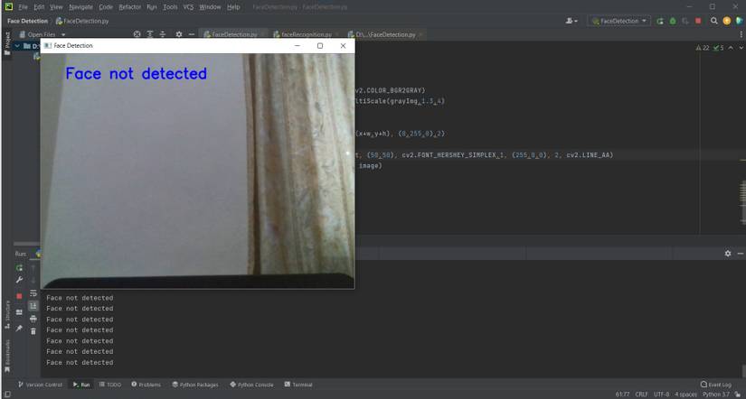746x399 pixels.
Task: Expand all items in the Project panel
Action: (x=150, y=34)
